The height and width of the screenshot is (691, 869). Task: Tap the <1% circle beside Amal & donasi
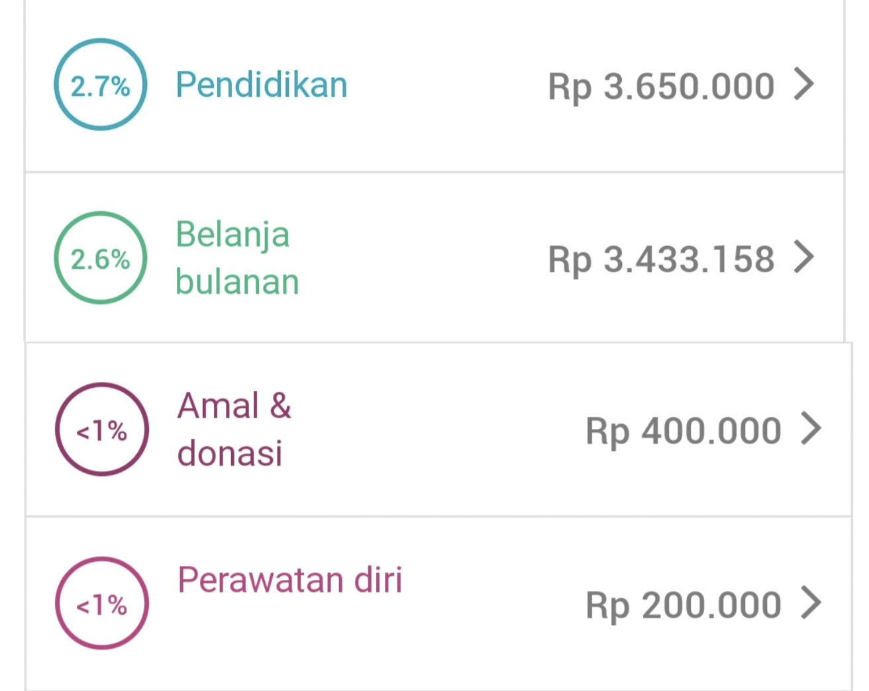(101, 430)
